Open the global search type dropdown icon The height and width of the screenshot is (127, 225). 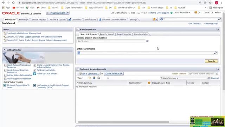click(x=162, y=19)
